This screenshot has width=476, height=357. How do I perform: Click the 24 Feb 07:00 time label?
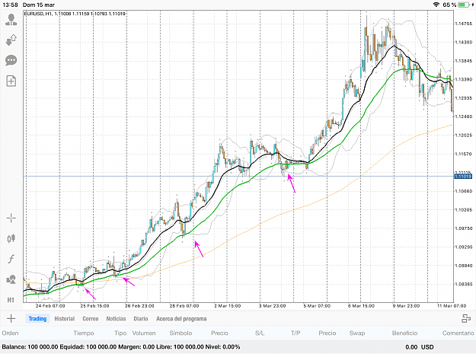pyautogui.click(x=50, y=306)
